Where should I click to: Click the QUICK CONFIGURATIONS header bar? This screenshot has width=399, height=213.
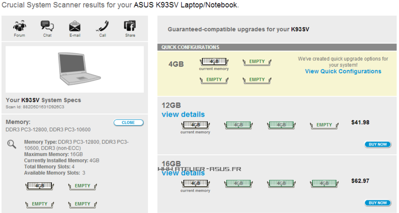coord(277,47)
